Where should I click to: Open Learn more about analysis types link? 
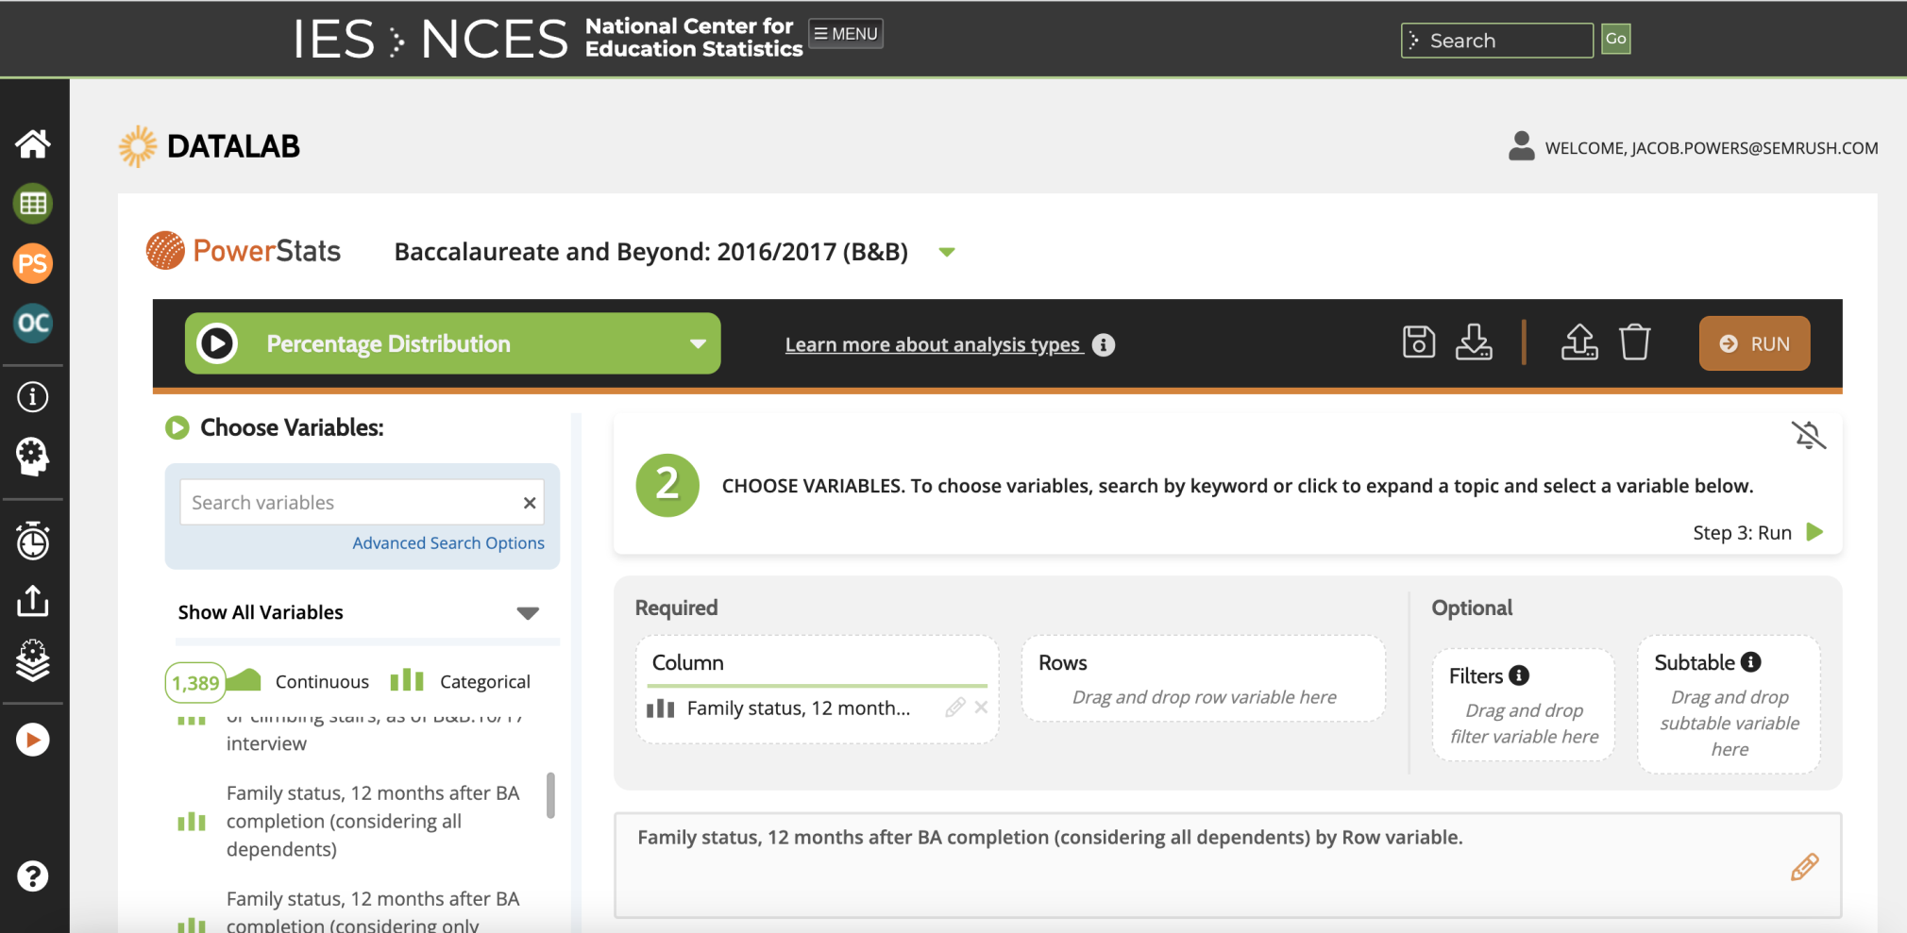[x=933, y=345]
